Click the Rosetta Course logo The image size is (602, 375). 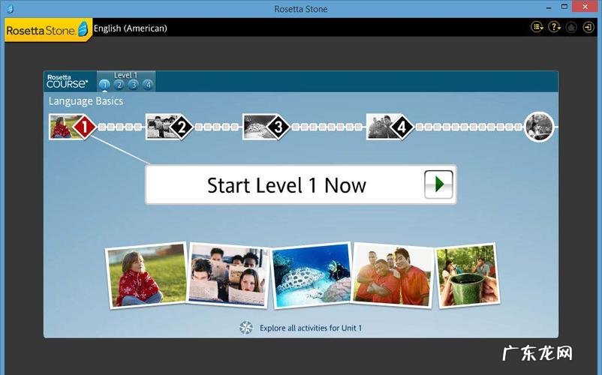[68, 81]
